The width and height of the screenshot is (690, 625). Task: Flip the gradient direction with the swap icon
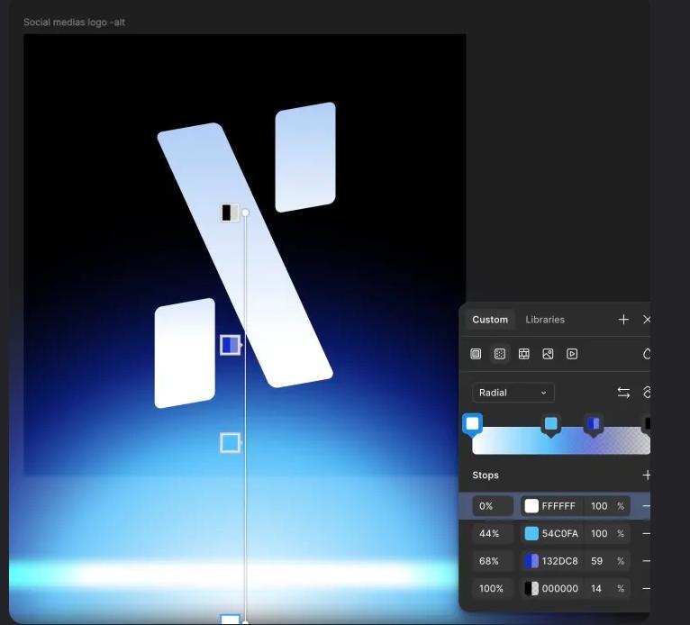[x=623, y=393]
